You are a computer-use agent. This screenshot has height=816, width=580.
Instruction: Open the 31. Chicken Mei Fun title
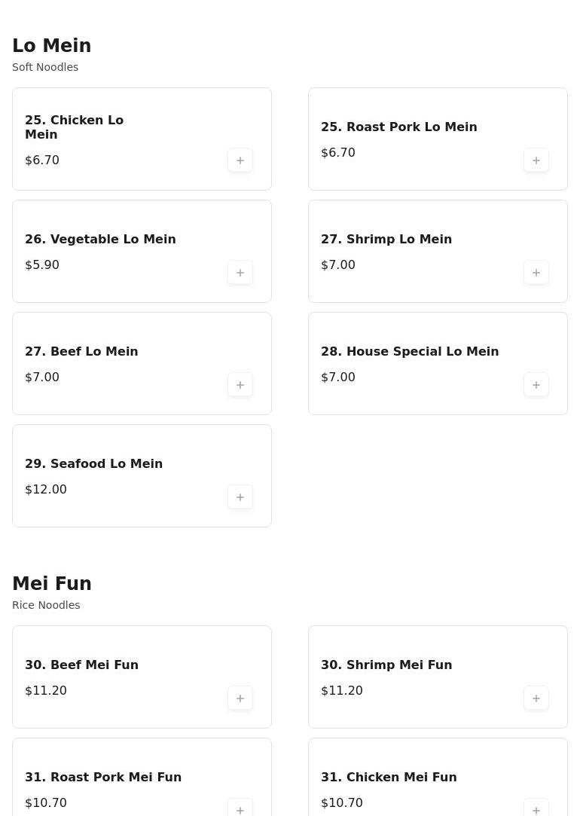[389, 777]
